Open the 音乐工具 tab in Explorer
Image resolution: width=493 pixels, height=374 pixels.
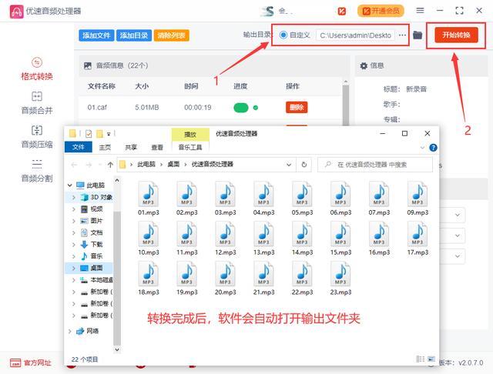pos(190,147)
